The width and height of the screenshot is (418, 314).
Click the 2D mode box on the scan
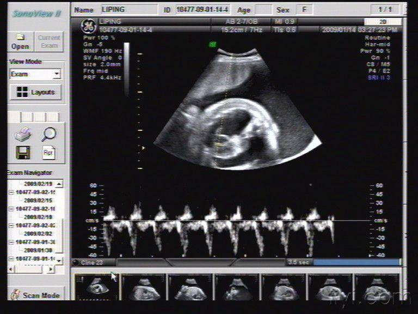383,22
